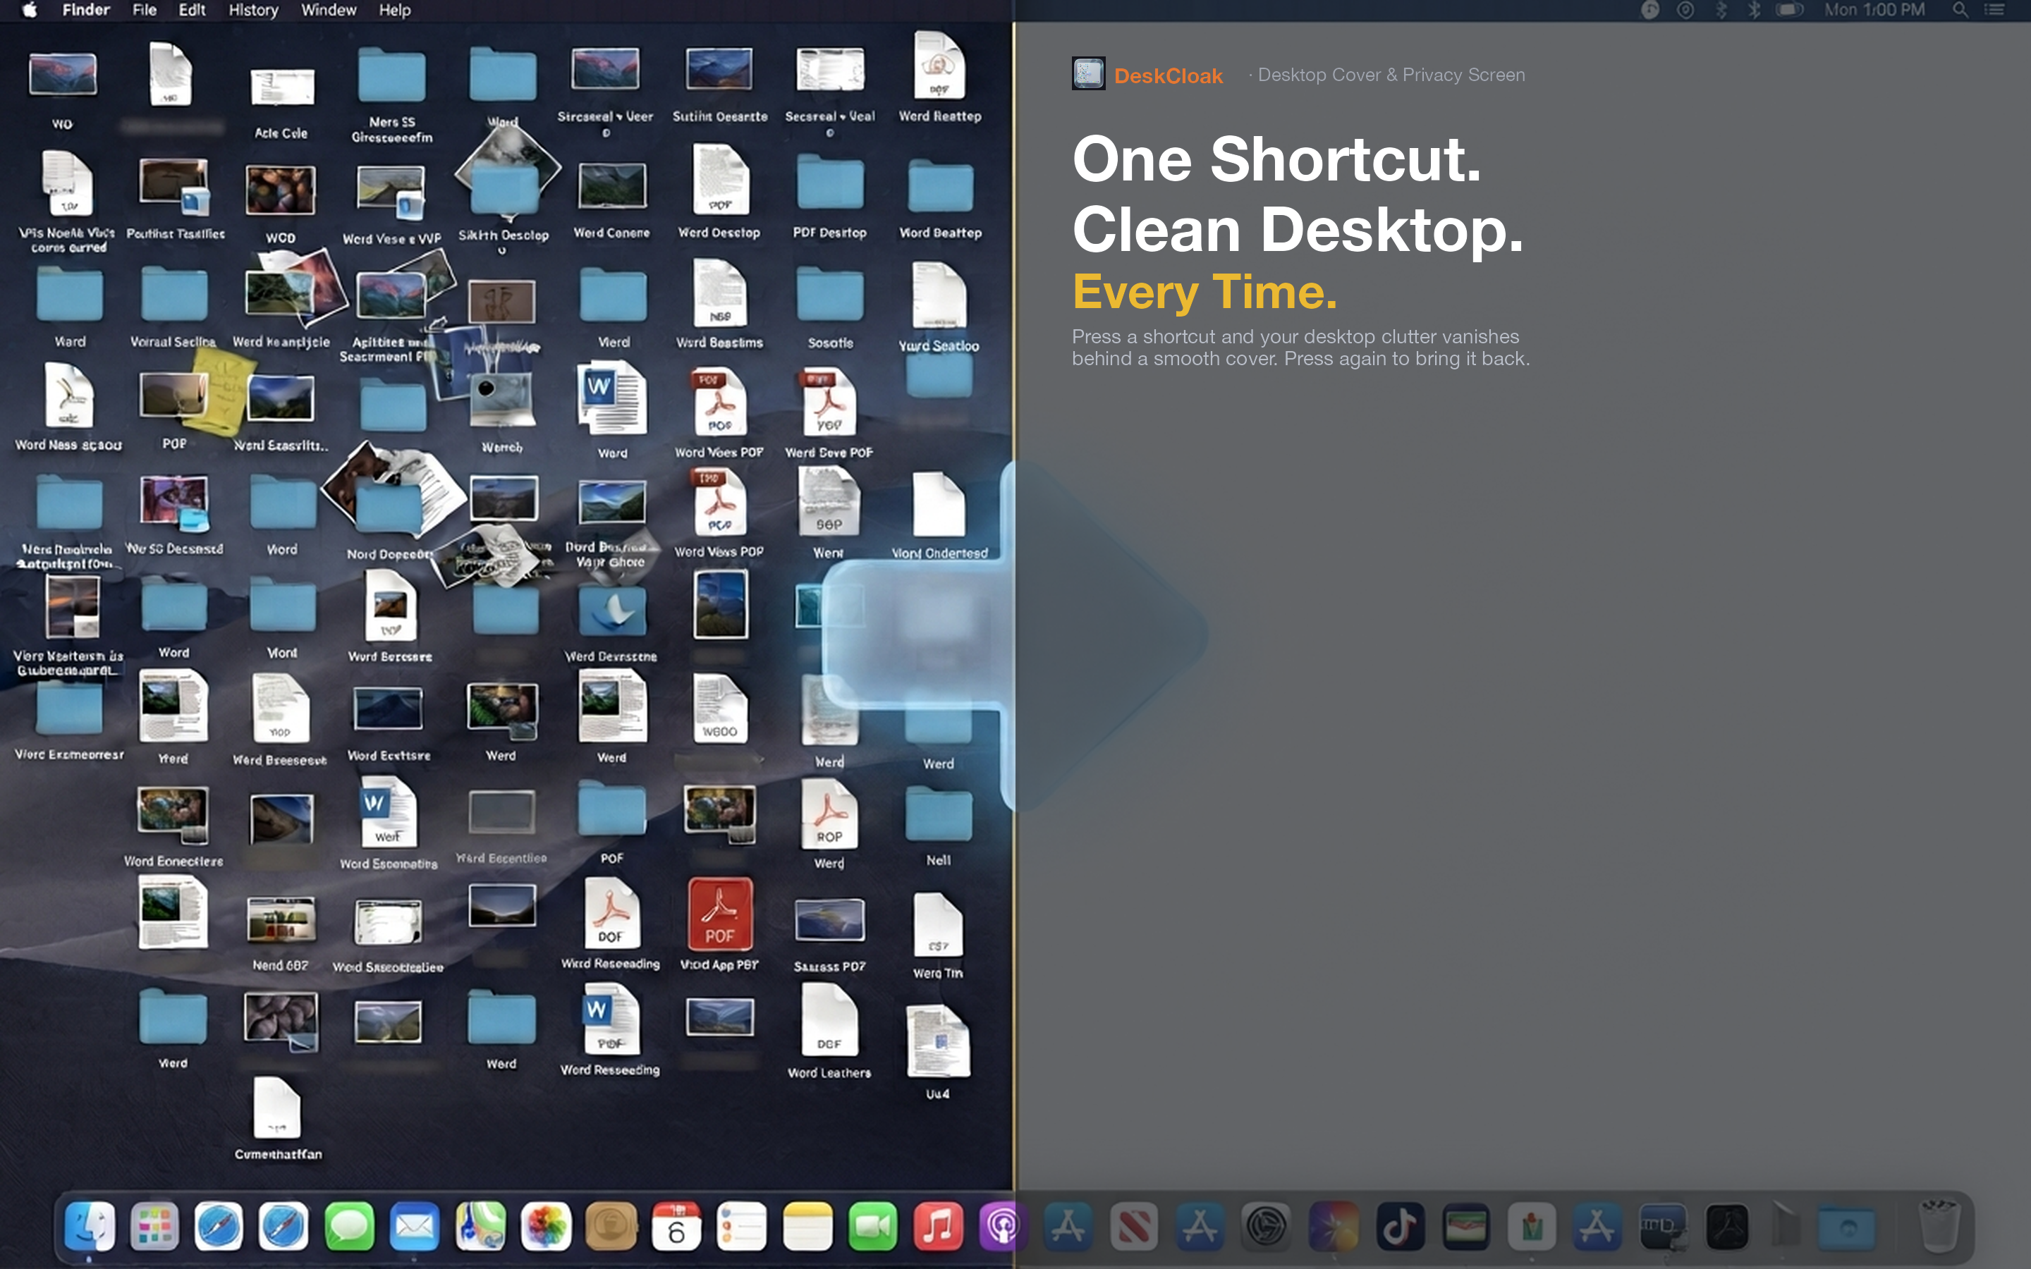This screenshot has height=1269, width=2031.
Task: Open the News app in the Dock
Action: pos(1134,1226)
